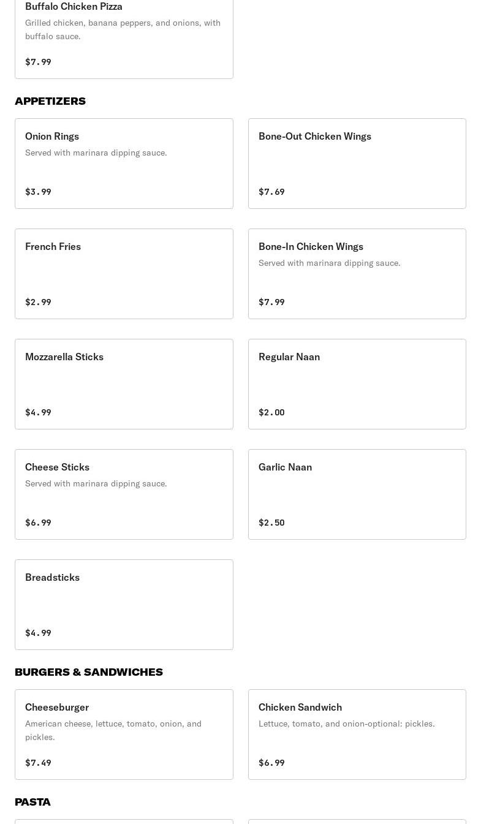
Task: Click the $2.50 Garlic Naan price
Action: pyautogui.click(x=271, y=523)
